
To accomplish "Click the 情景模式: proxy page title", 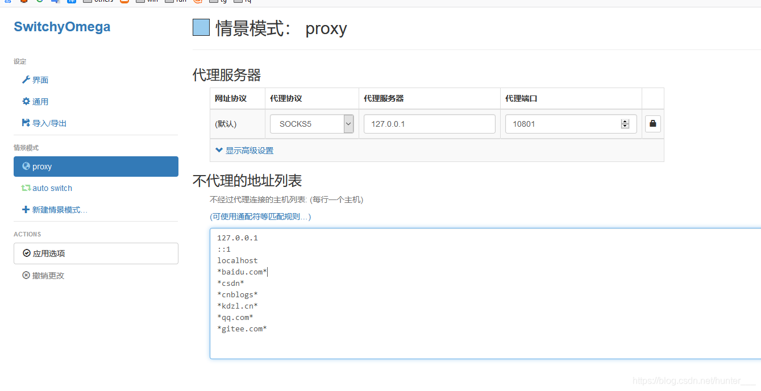I will [281, 28].
